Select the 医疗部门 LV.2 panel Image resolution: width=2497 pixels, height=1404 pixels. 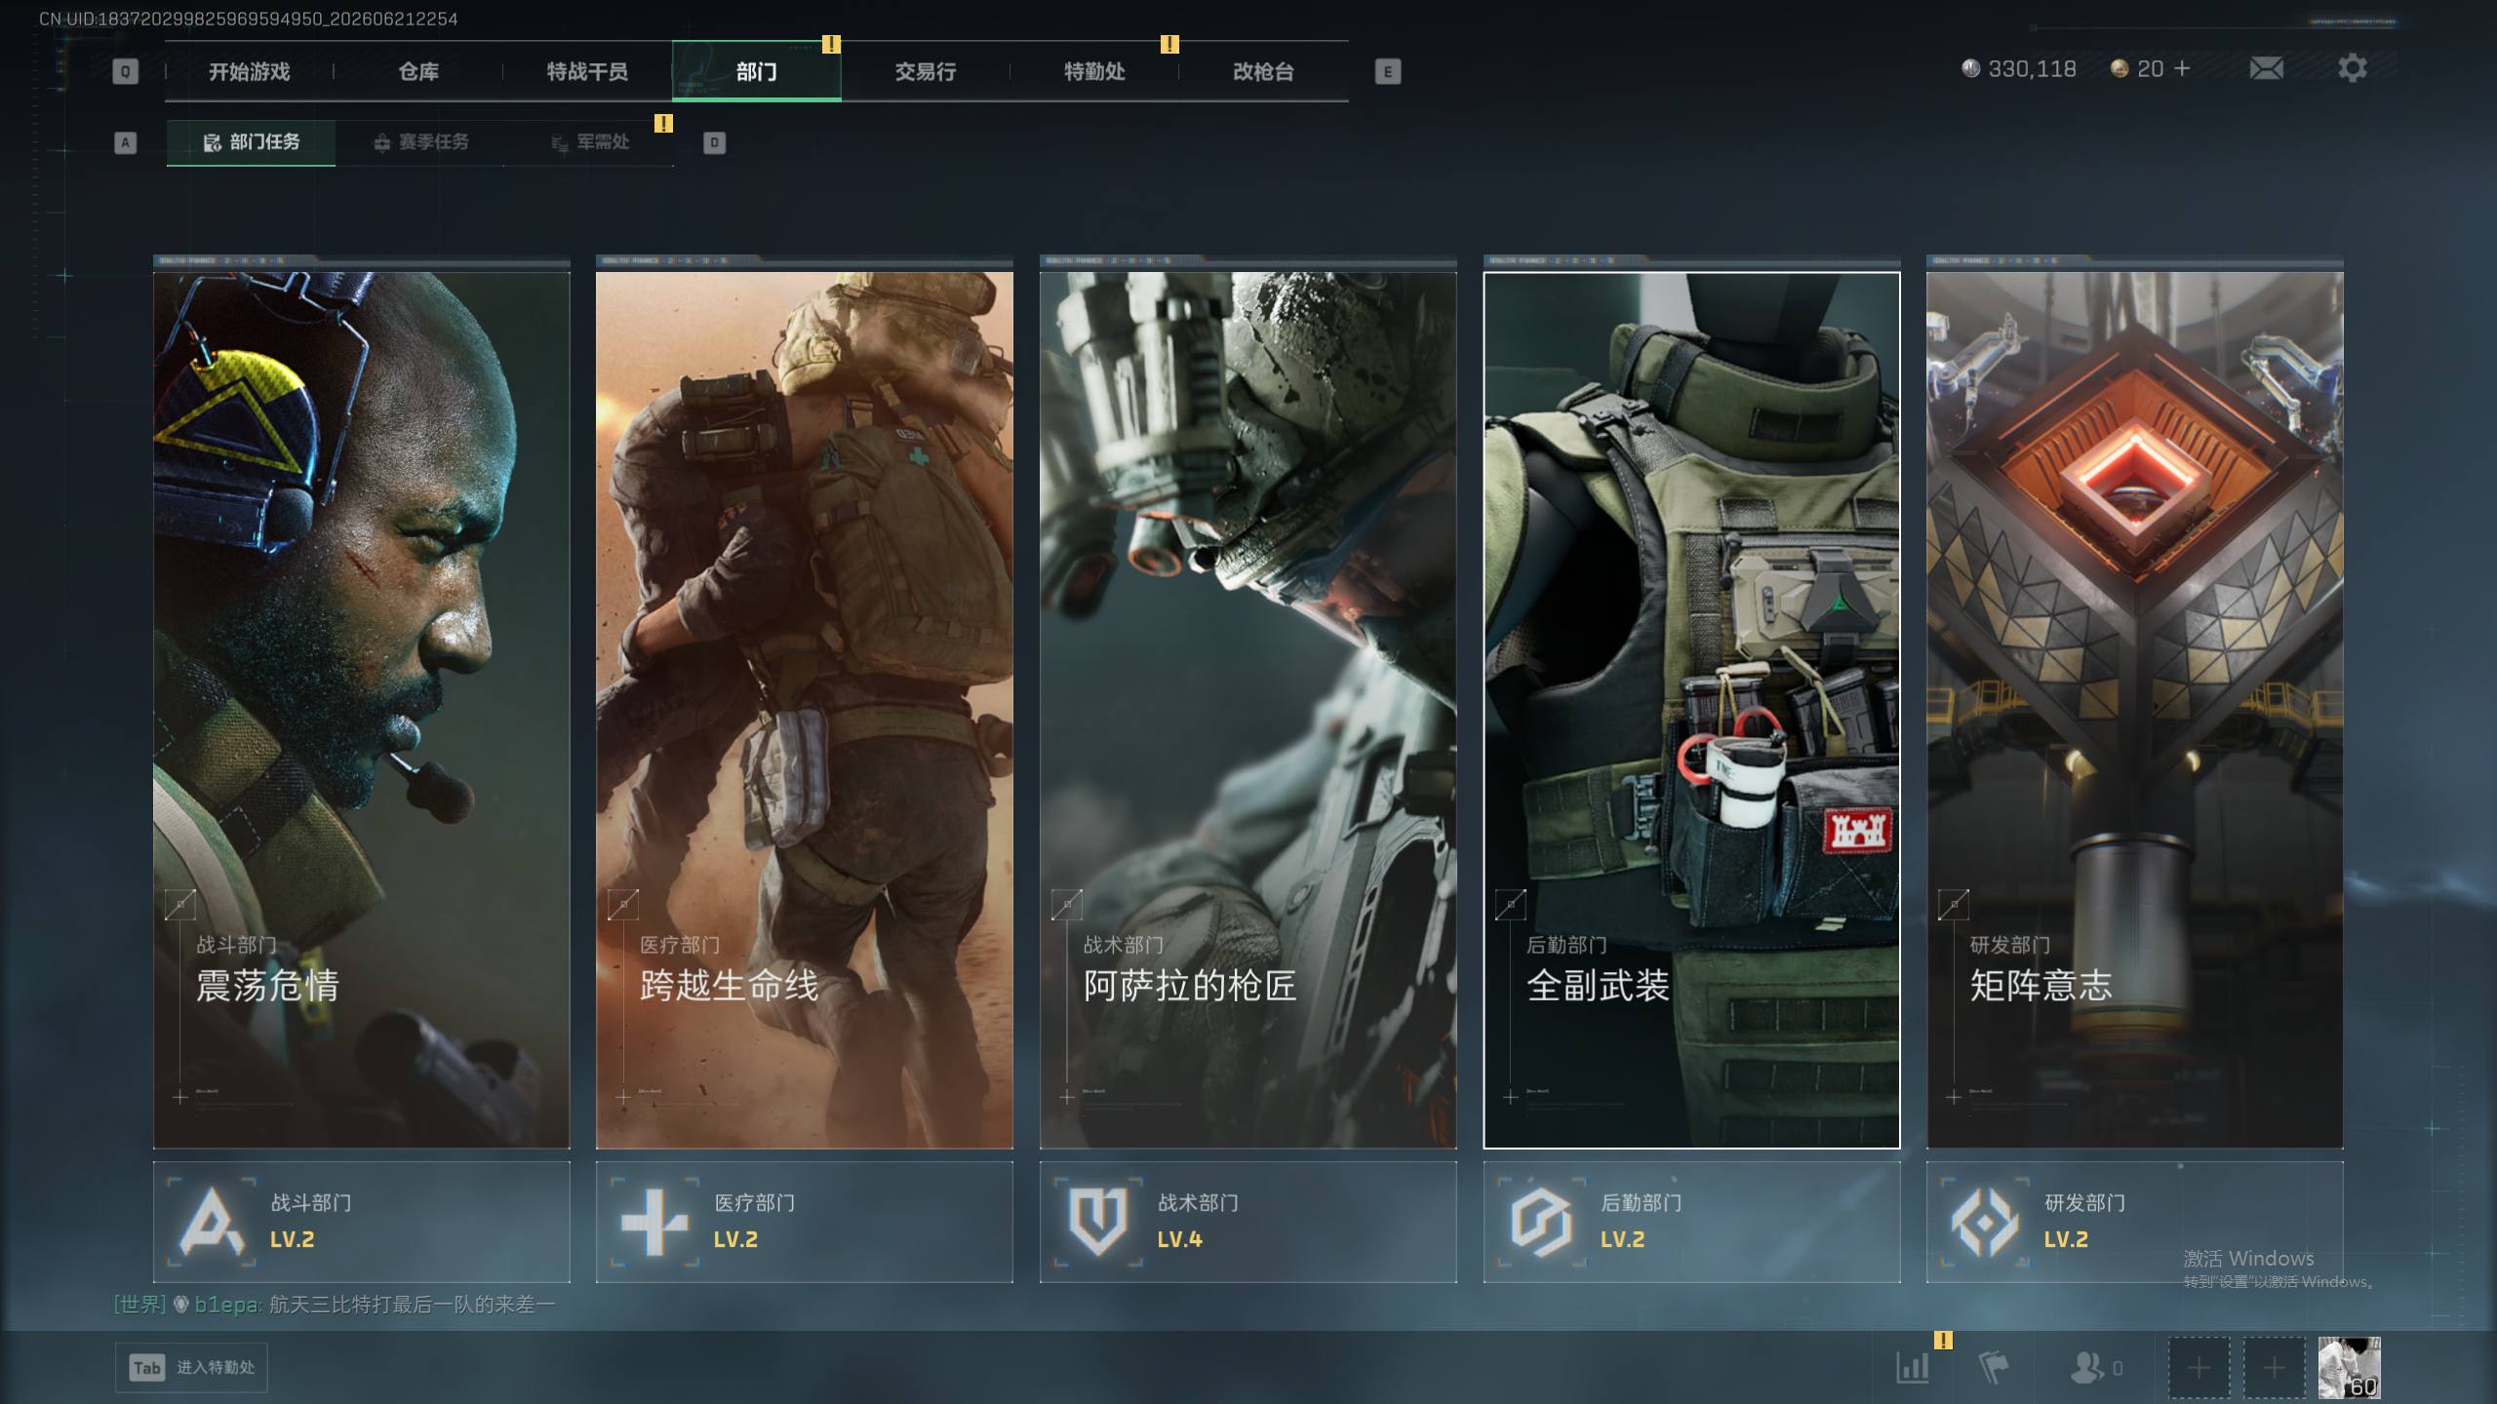(804, 1222)
